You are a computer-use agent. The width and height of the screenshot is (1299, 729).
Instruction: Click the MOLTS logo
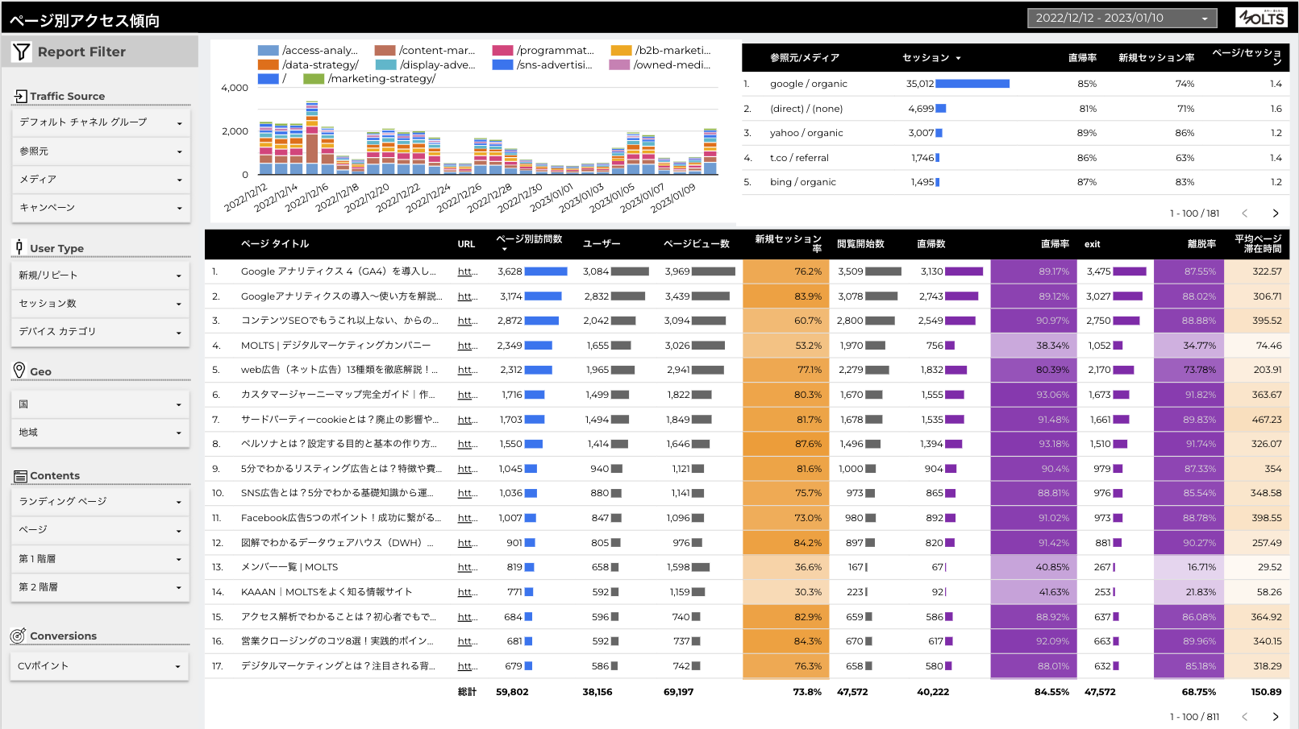(x=1262, y=17)
